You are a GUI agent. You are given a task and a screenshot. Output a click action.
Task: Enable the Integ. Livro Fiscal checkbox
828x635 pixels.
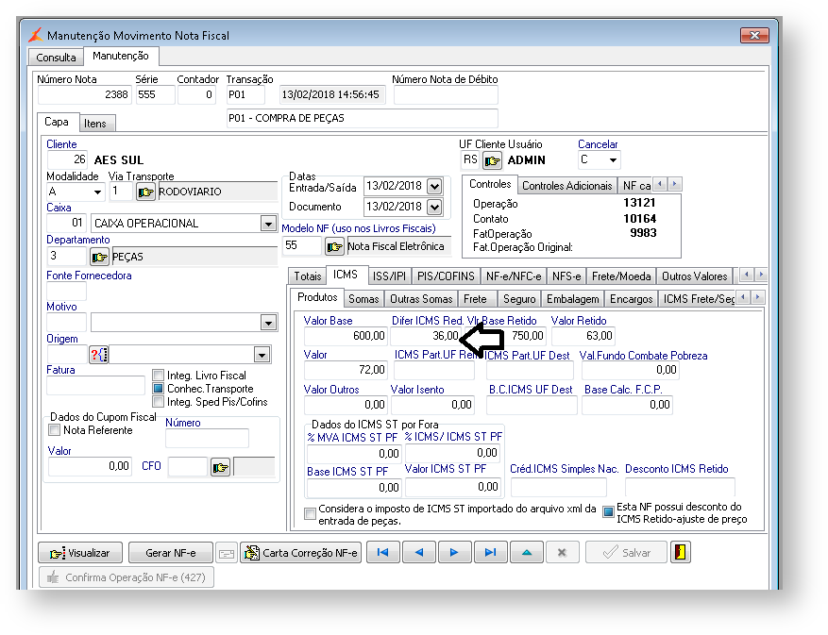[159, 376]
